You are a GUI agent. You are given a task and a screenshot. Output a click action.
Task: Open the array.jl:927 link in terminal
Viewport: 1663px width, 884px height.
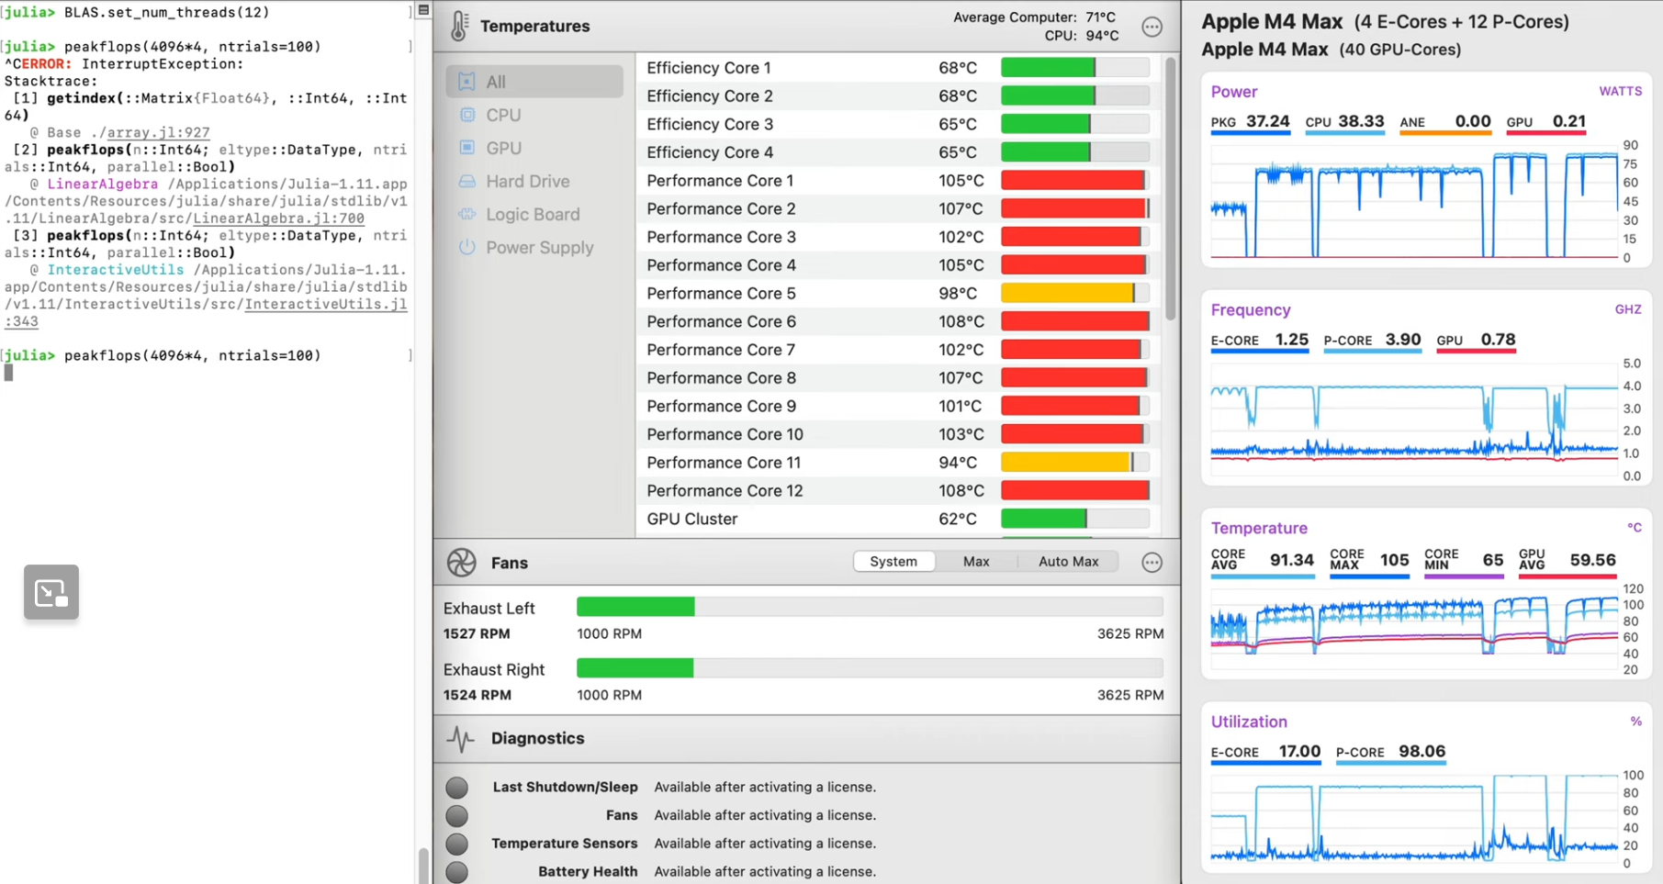point(158,132)
